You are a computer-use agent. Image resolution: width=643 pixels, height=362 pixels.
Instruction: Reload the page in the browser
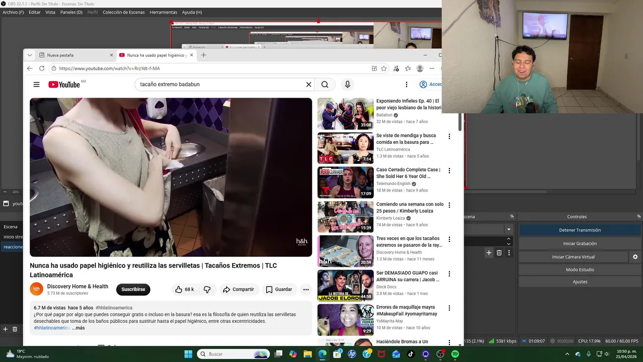coord(42,68)
